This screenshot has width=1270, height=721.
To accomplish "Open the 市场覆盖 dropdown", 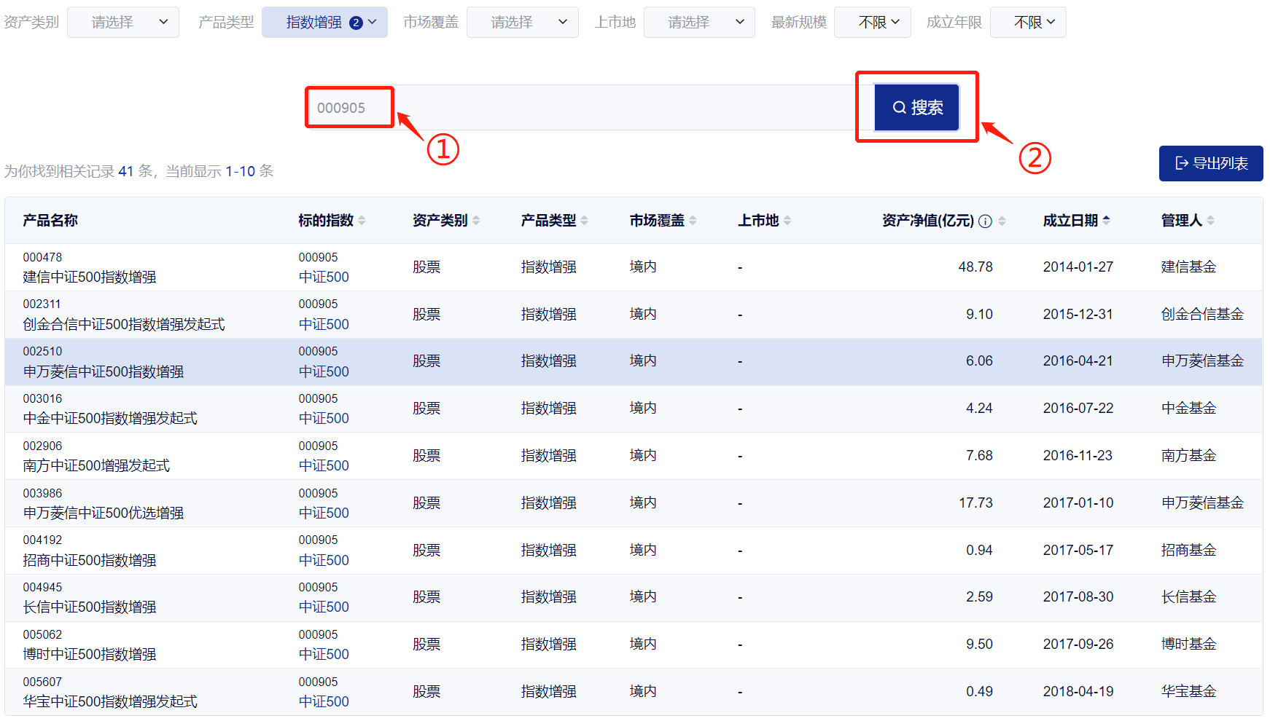I will pyautogui.click(x=522, y=23).
